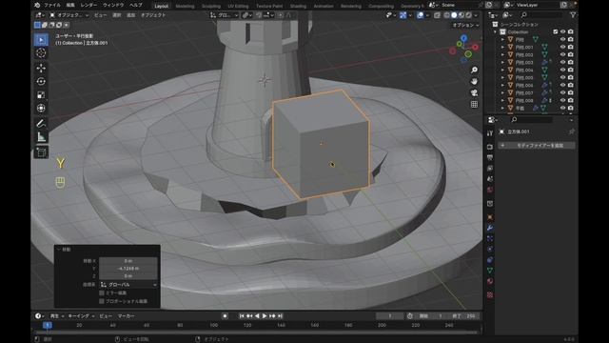Open the Object Mode dropdown
609x343 pixels.
69,15
